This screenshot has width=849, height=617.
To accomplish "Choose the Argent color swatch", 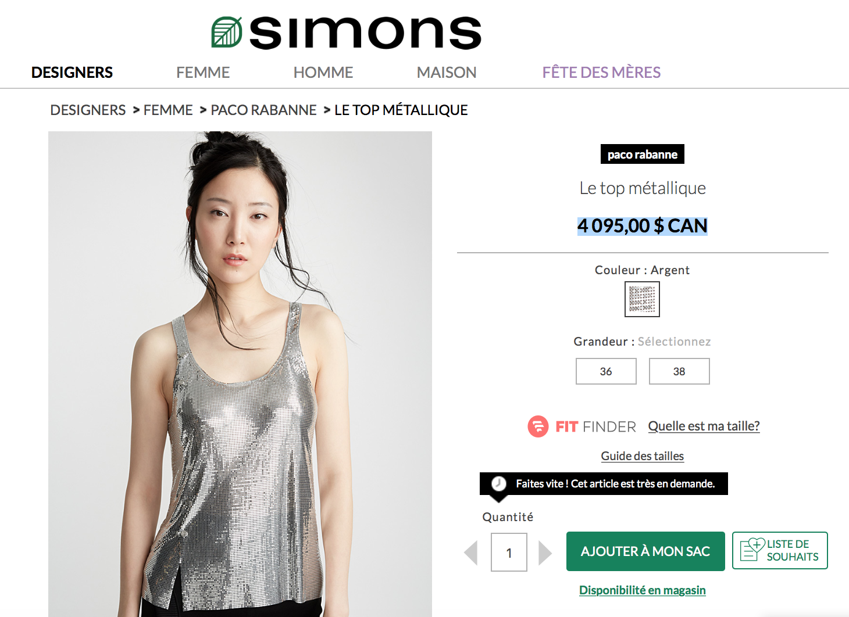I will tap(642, 299).
